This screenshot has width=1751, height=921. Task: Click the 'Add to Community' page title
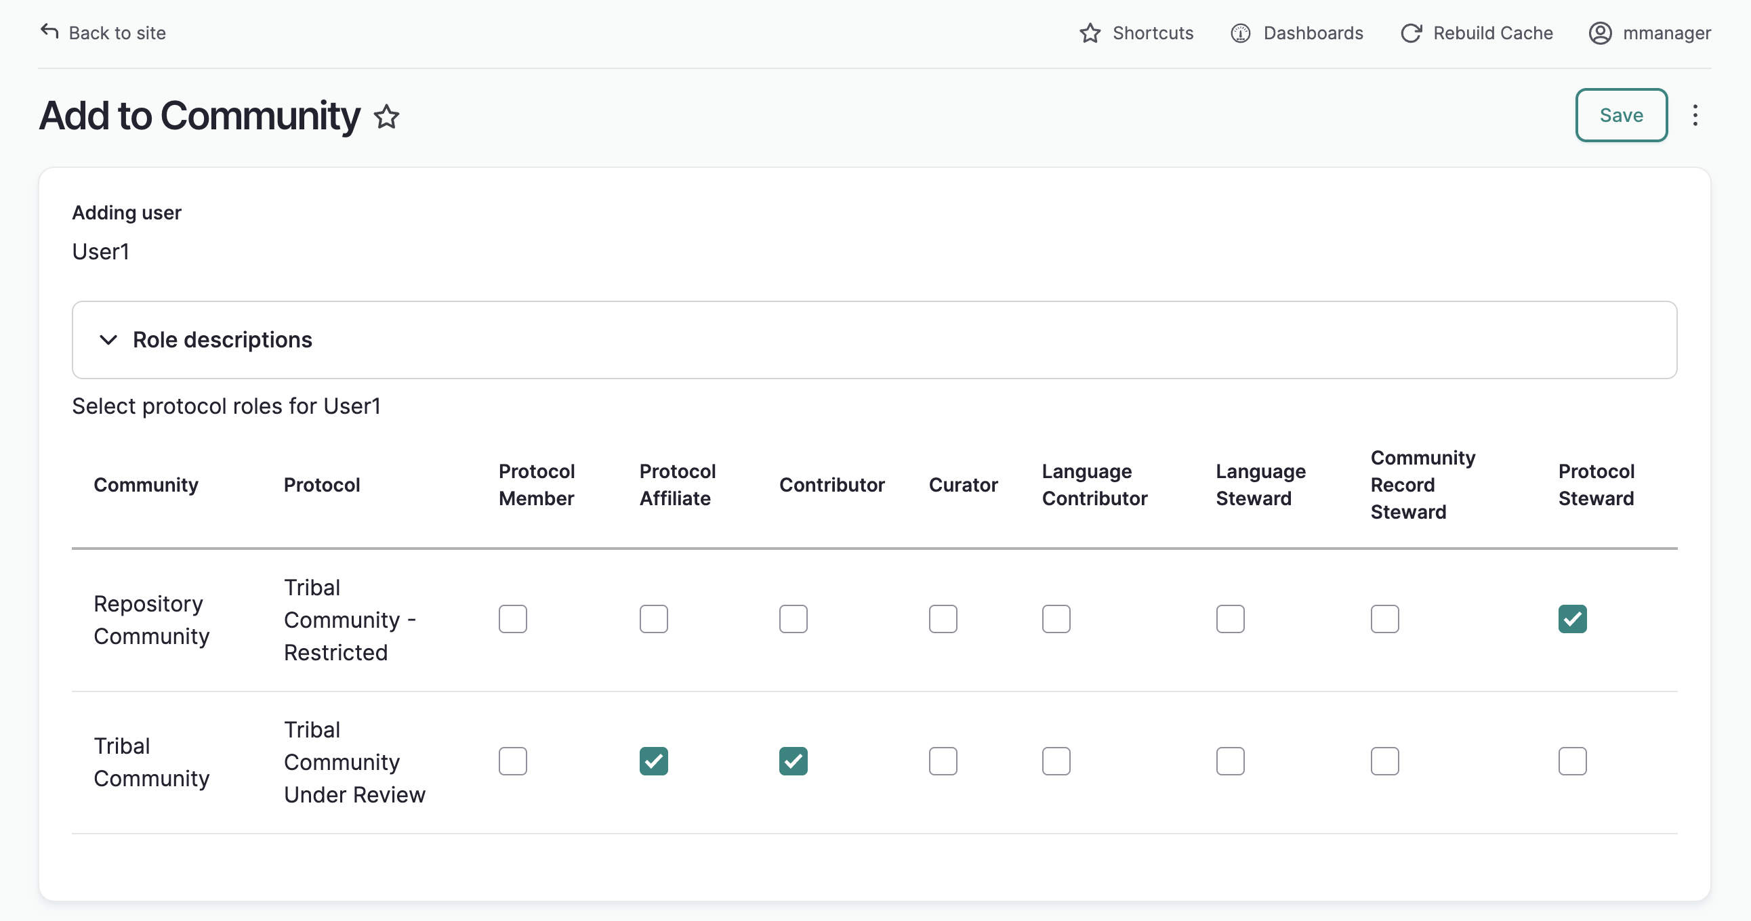click(x=200, y=116)
